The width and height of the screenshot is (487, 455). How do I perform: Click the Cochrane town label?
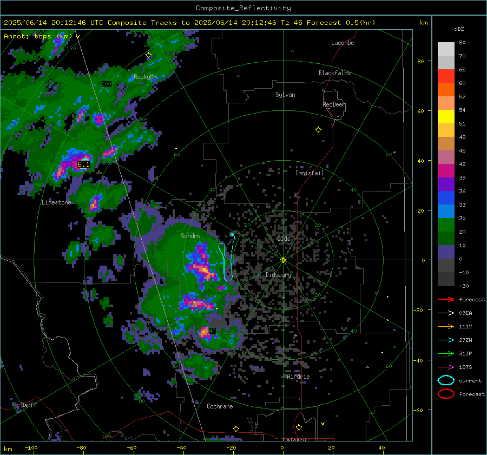click(220, 406)
